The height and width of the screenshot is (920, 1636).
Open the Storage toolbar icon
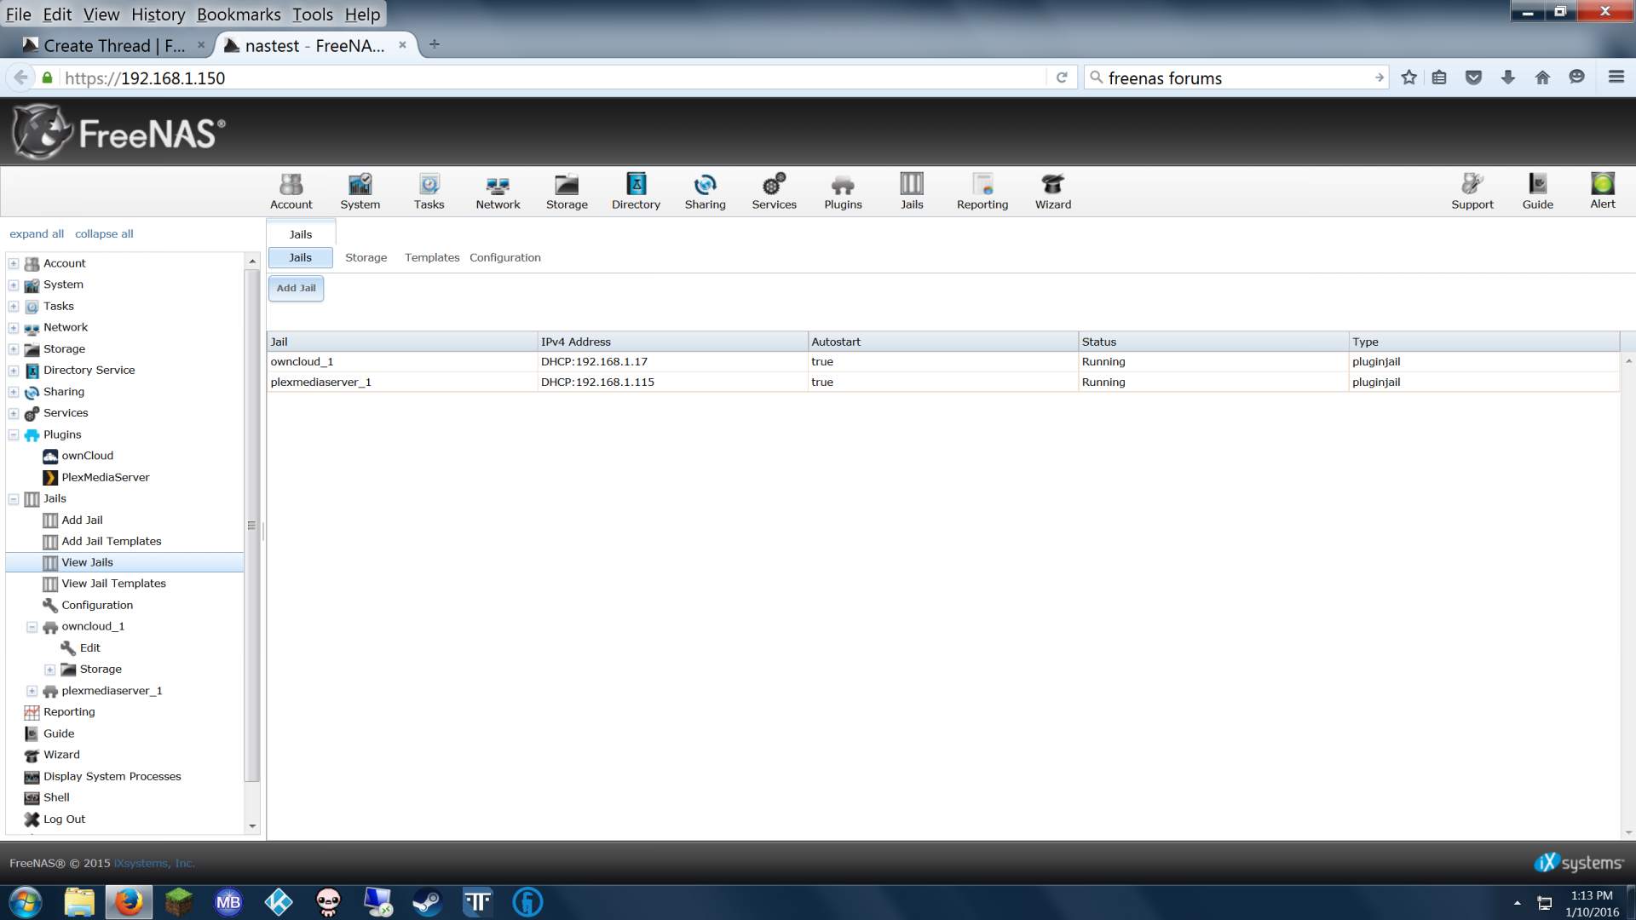click(567, 192)
